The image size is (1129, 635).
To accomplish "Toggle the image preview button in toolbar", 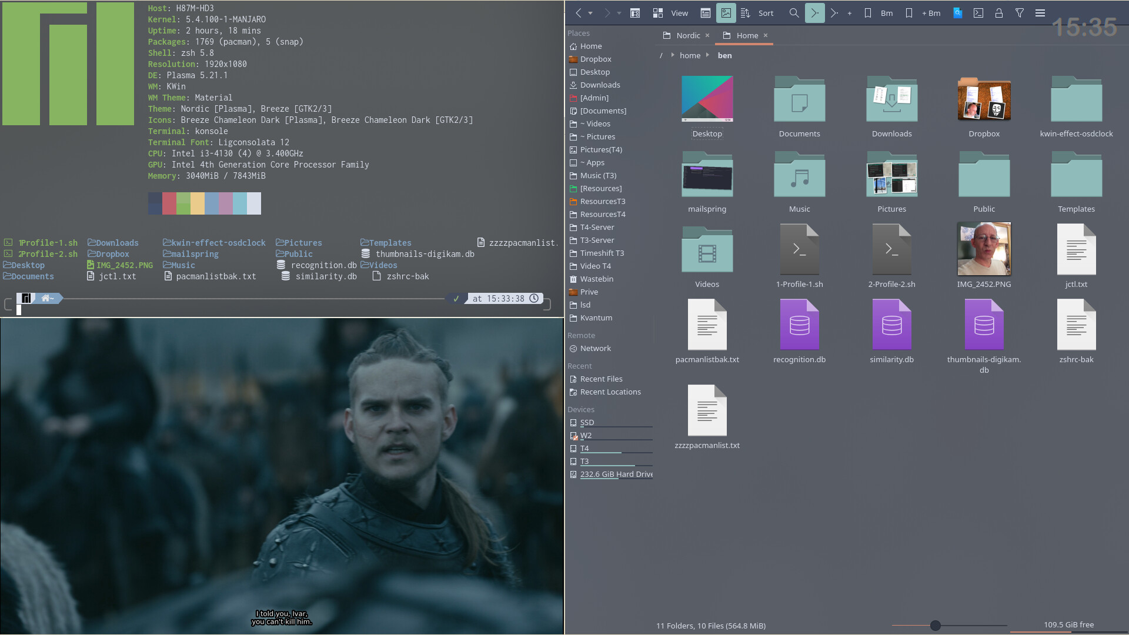I will (726, 13).
